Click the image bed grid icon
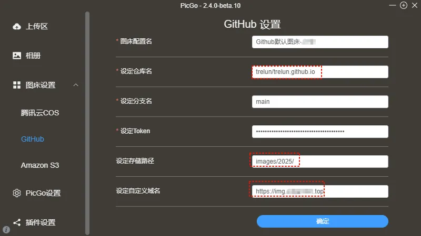Image resolution: width=421 pixels, height=236 pixels. coord(17,85)
